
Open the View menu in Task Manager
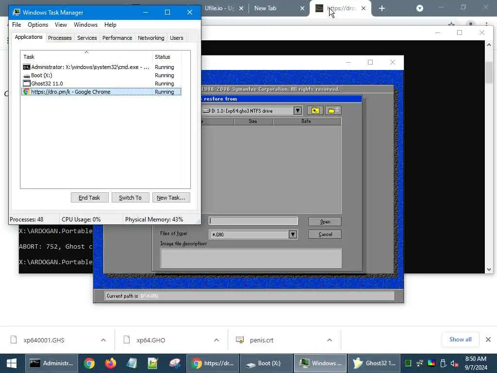(x=61, y=25)
